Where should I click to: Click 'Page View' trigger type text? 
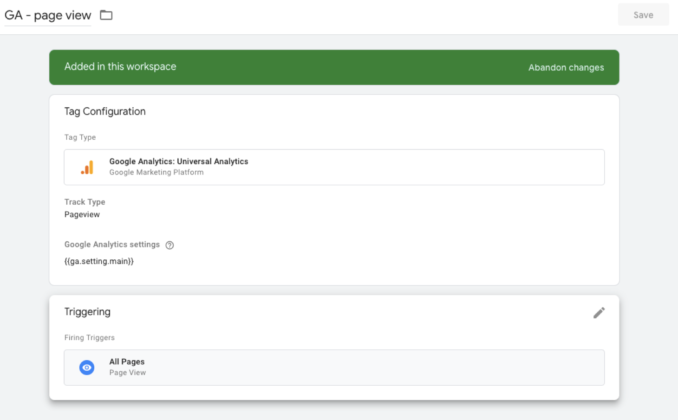click(128, 373)
